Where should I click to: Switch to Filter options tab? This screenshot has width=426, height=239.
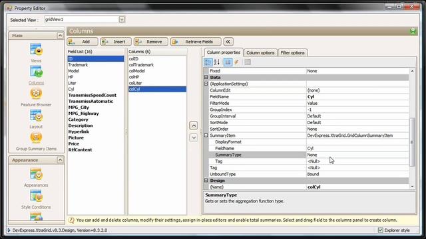(x=293, y=53)
